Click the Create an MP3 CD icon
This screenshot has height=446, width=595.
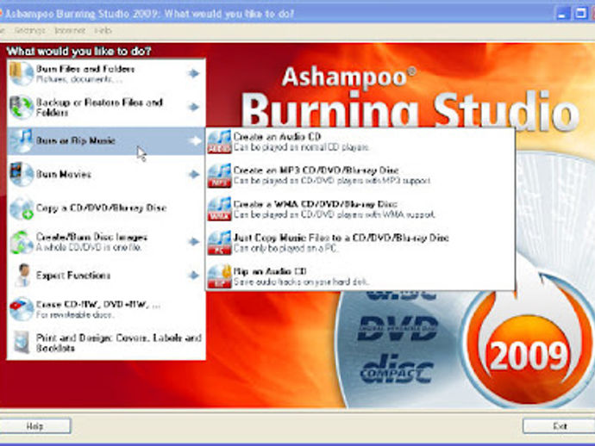coord(219,176)
